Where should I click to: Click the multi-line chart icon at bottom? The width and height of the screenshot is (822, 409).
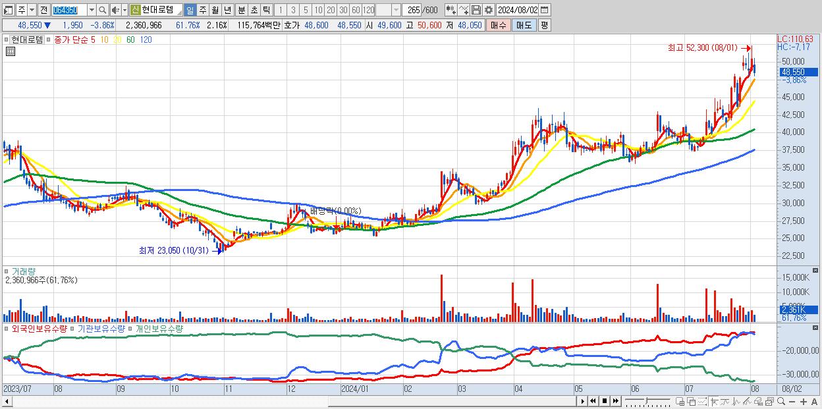pyautogui.click(x=748, y=402)
